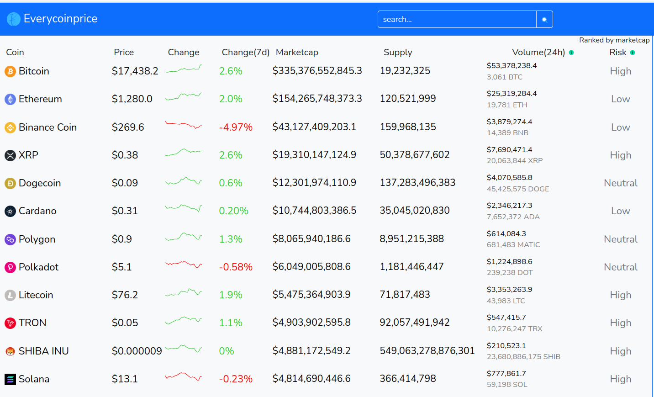Click the Change(7d) column header

pos(246,53)
